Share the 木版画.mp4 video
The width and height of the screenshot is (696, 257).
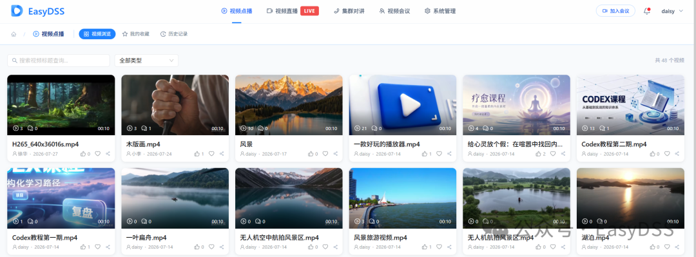(222, 153)
